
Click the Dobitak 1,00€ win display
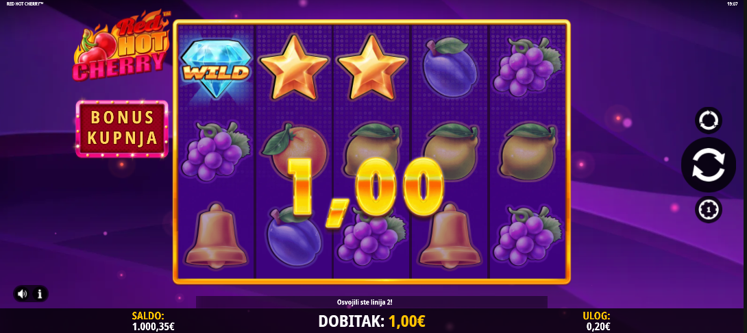pos(372,321)
